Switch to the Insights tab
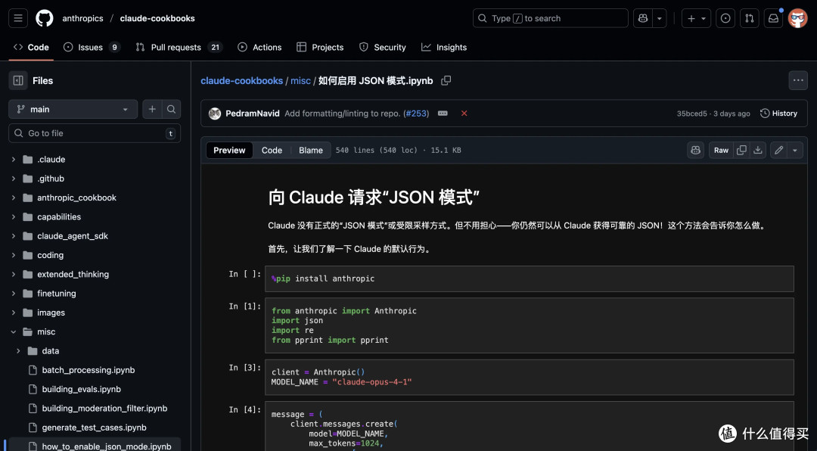This screenshot has height=451, width=817. (444, 47)
